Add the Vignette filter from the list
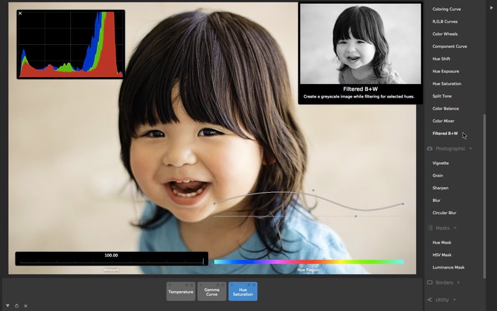This screenshot has width=497, height=311. [440, 163]
